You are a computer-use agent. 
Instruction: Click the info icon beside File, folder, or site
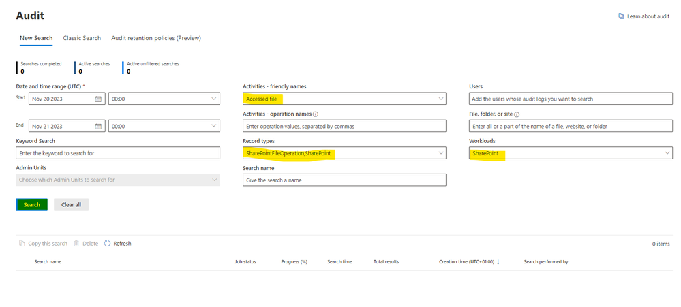point(517,114)
